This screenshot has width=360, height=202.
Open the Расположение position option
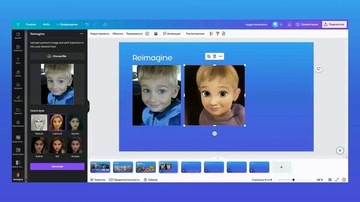(195, 34)
